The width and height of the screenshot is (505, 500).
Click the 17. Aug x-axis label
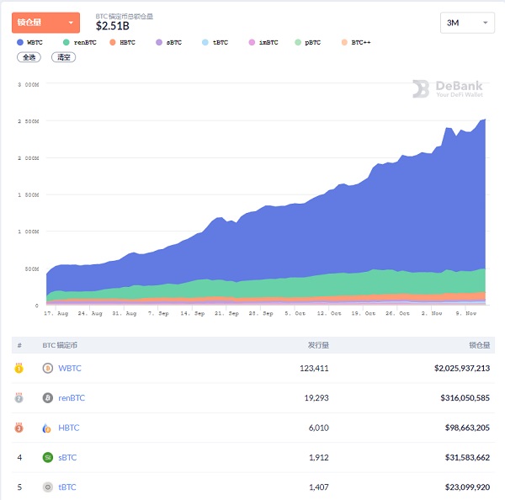(x=56, y=313)
